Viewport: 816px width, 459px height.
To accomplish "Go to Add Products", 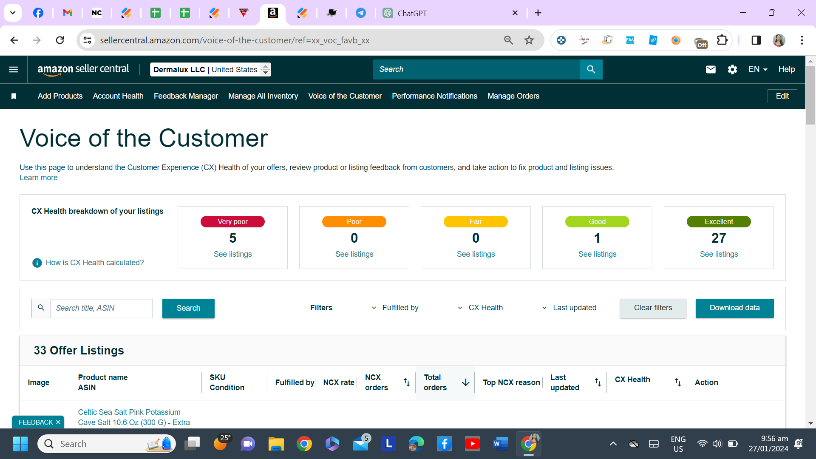I will pyautogui.click(x=60, y=96).
